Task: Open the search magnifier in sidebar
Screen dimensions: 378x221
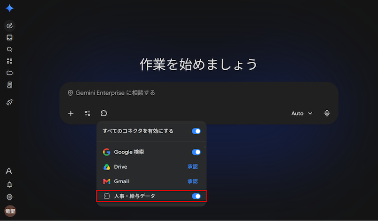Action: click(x=9, y=49)
